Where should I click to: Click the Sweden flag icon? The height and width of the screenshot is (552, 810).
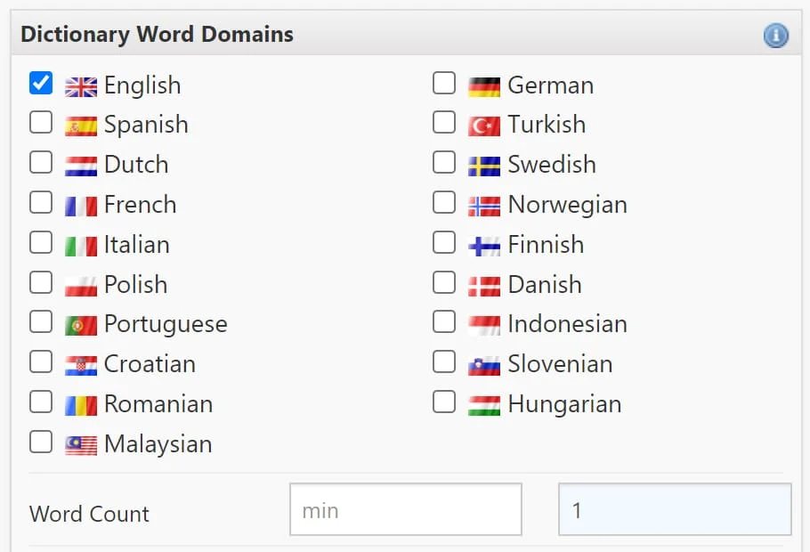point(484,166)
